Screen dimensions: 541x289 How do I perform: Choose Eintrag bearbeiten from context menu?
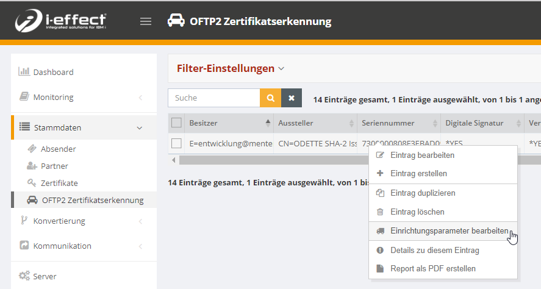[x=422, y=155]
